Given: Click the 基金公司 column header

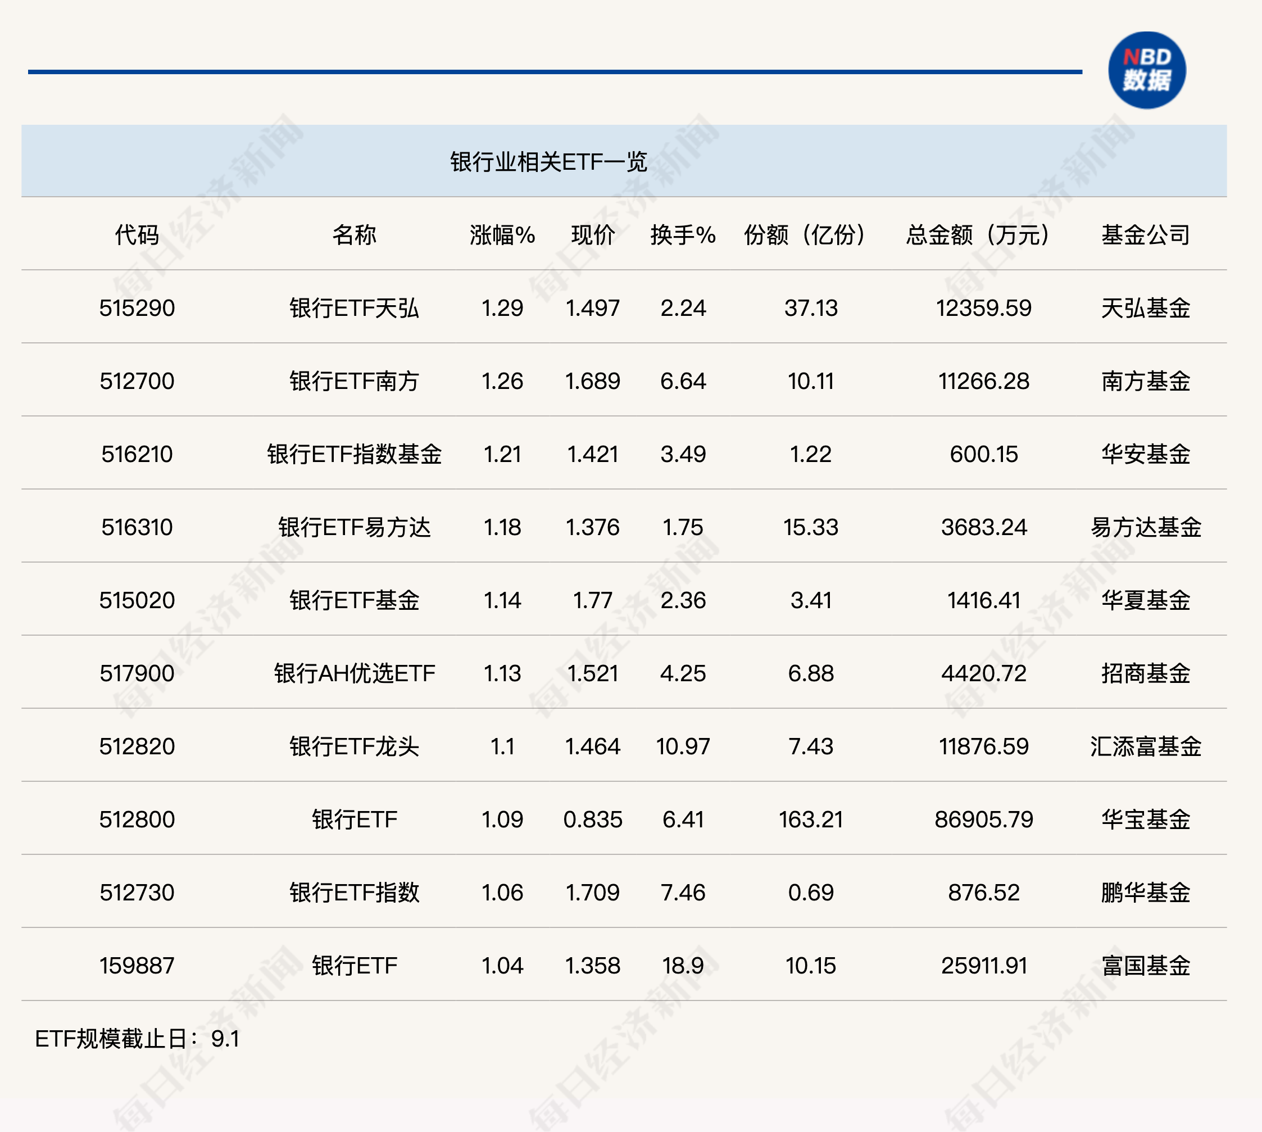Looking at the screenshot, I should [x=1145, y=235].
